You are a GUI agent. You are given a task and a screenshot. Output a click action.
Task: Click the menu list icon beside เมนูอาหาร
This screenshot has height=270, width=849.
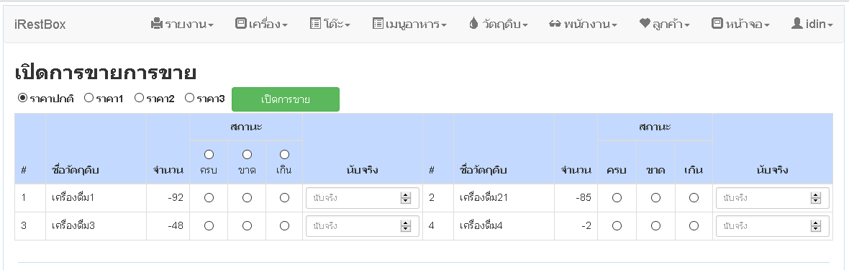[378, 24]
